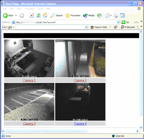
Task: Open the Back button history dropdown arrow
Action: pos(16,15)
